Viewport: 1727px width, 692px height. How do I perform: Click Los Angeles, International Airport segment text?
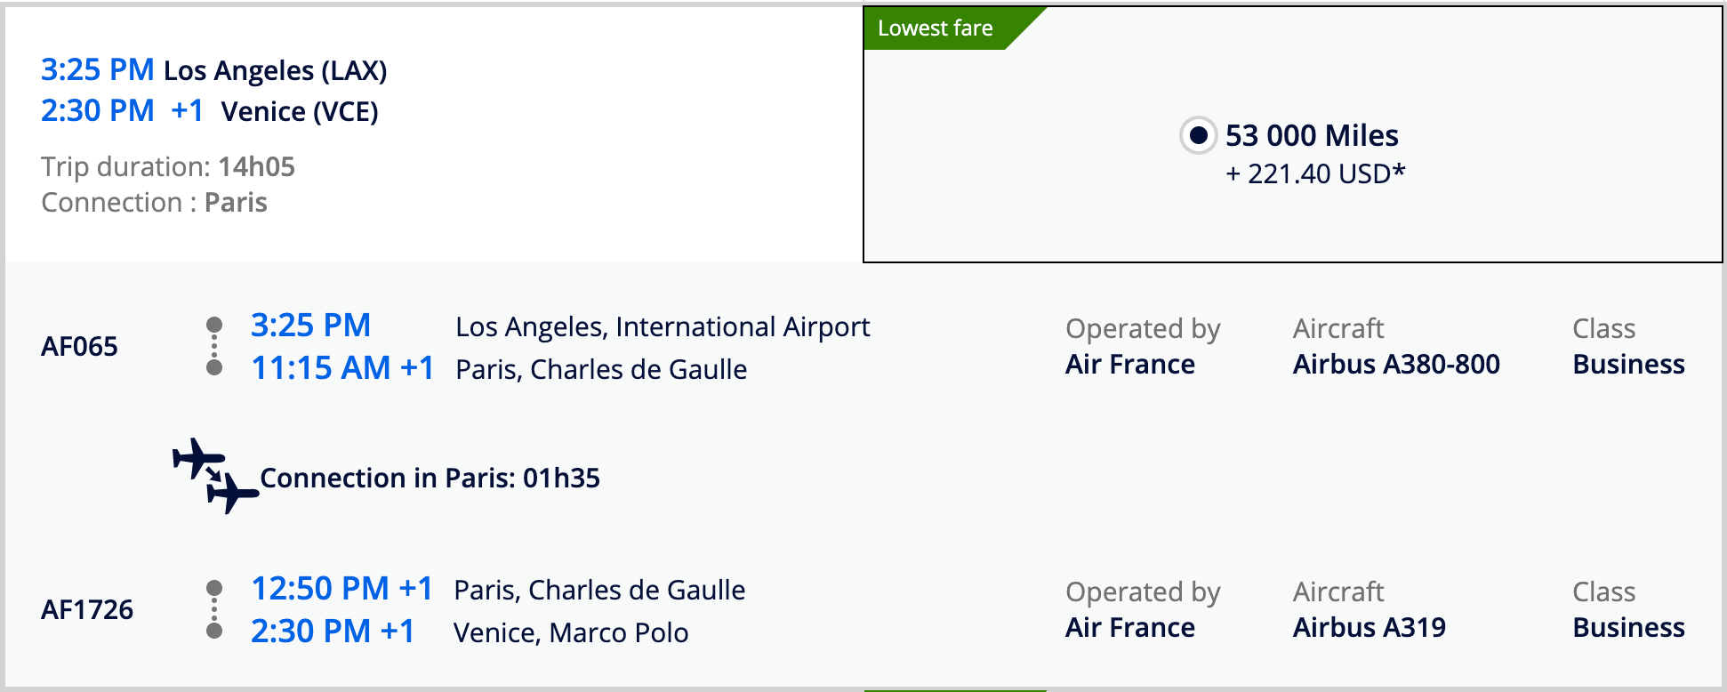point(663,326)
